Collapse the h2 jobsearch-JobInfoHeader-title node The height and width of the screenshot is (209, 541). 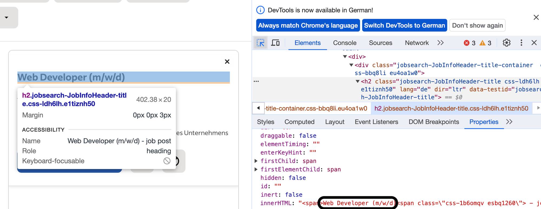pos(357,81)
